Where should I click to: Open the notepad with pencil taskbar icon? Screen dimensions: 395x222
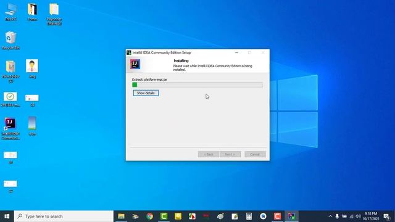(235, 216)
